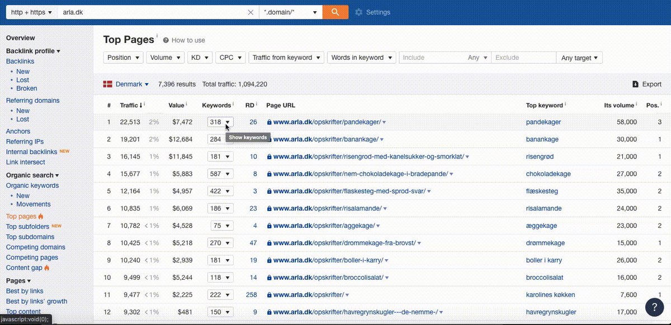Viewport: 671px width, 325px height.
Task: Open the Position filter dropdown
Action: coord(123,58)
